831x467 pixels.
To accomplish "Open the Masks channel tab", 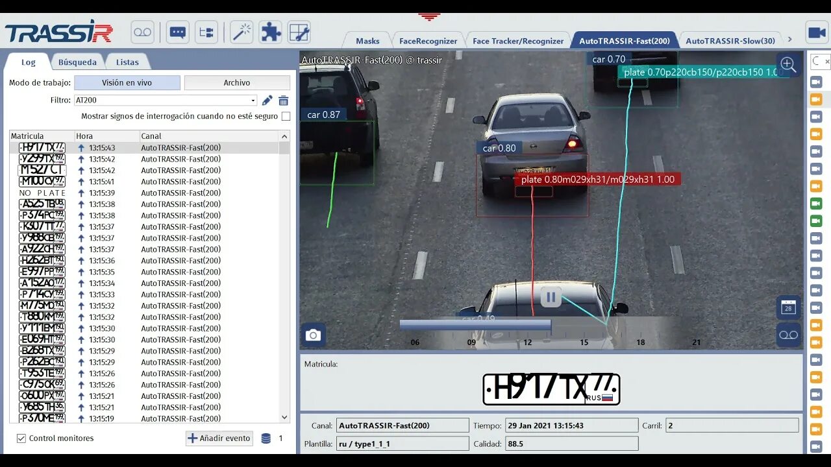I will pos(367,41).
